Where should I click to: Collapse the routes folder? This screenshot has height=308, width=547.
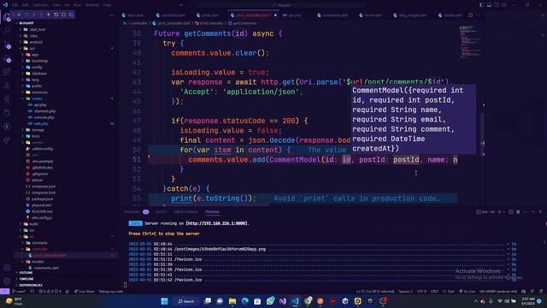click(x=33, y=98)
